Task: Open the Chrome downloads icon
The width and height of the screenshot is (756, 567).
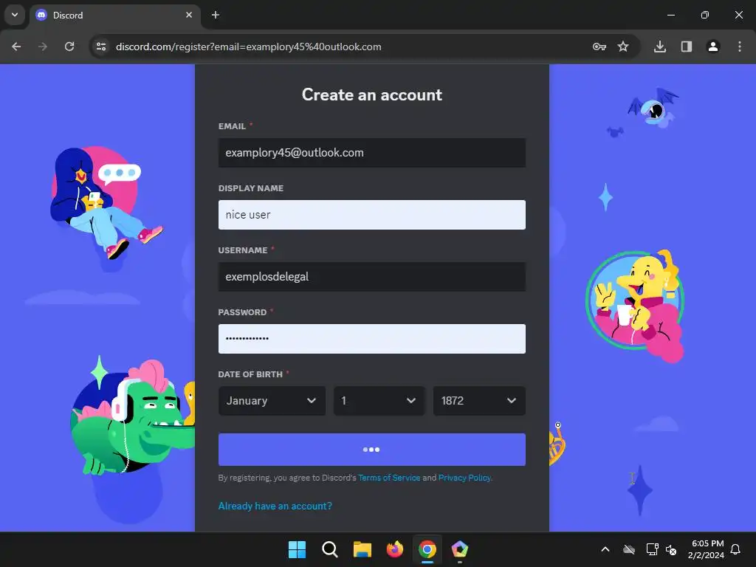Action: point(660,47)
